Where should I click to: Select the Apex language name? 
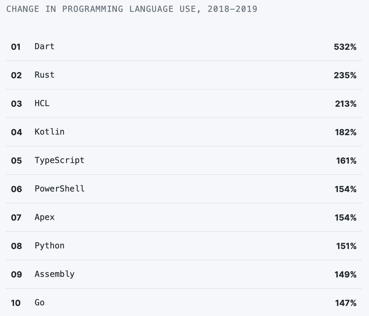pos(44,217)
